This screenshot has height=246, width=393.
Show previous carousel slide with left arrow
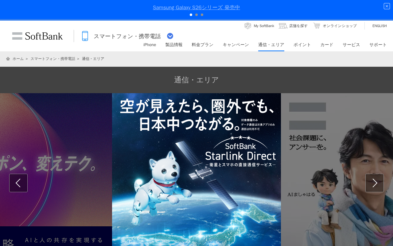18,183
